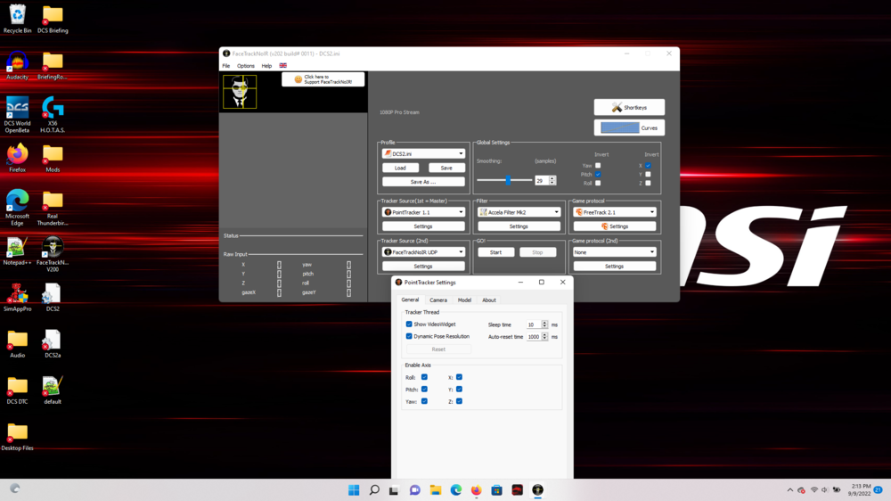Open the Shortkeys configuration button
Image resolution: width=891 pixels, height=501 pixels.
[629, 107]
